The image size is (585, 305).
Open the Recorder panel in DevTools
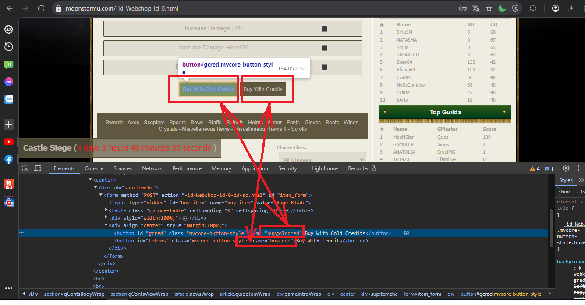click(x=362, y=168)
